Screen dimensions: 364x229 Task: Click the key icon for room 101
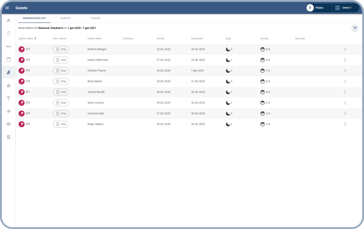pos(22,49)
